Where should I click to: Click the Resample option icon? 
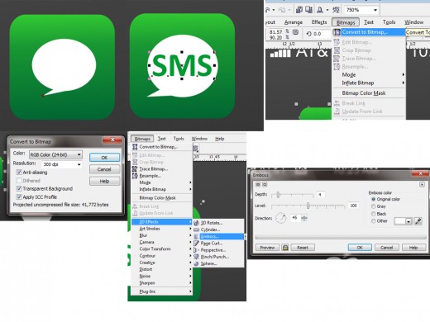135,176
